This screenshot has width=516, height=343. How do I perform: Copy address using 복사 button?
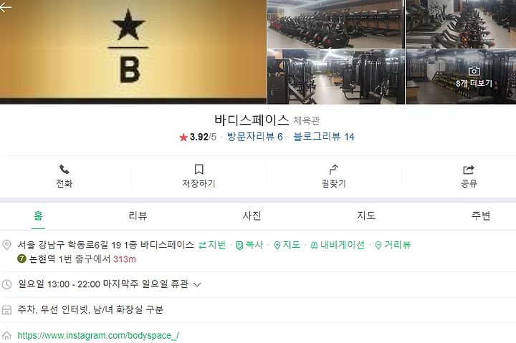tap(250, 245)
